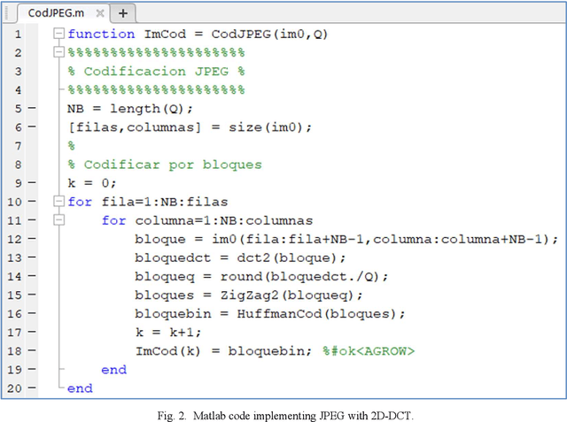Screen dimensions: 567x422
Task: Click breakpoint dash on line 17
Action: pos(32,333)
